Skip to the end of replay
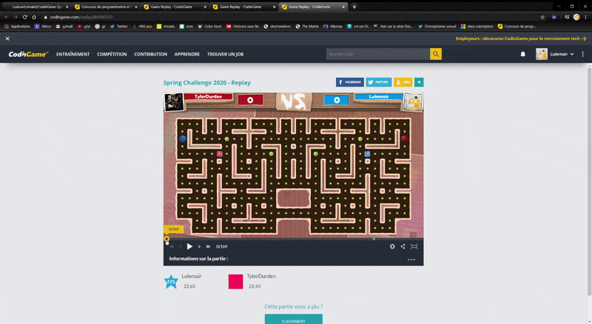Viewport: 592px width, 324px height. [209, 246]
